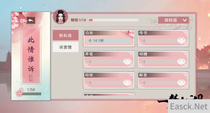Switch to the 诉衷情 tab
The width and height of the screenshot is (210, 113).
(65, 47)
